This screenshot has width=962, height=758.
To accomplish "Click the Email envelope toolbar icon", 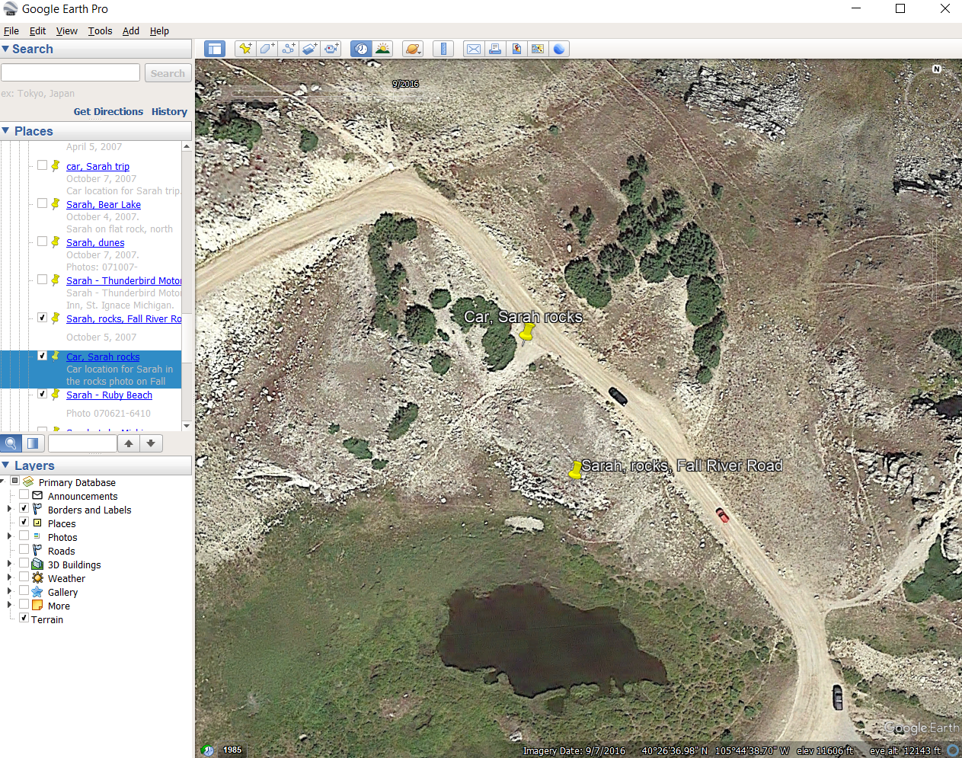I will (x=474, y=49).
